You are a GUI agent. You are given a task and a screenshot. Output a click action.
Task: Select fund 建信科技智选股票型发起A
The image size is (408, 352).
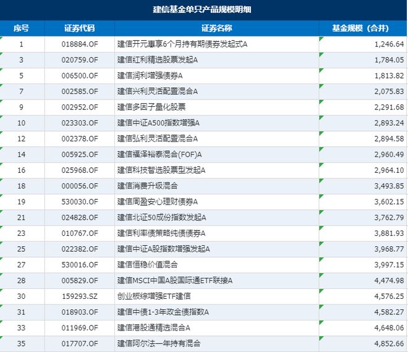pyautogui.click(x=161, y=170)
